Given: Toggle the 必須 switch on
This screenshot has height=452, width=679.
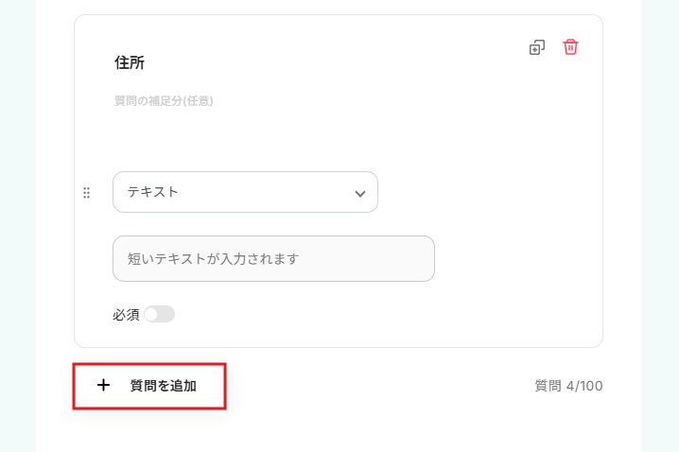Looking at the screenshot, I should (x=159, y=314).
